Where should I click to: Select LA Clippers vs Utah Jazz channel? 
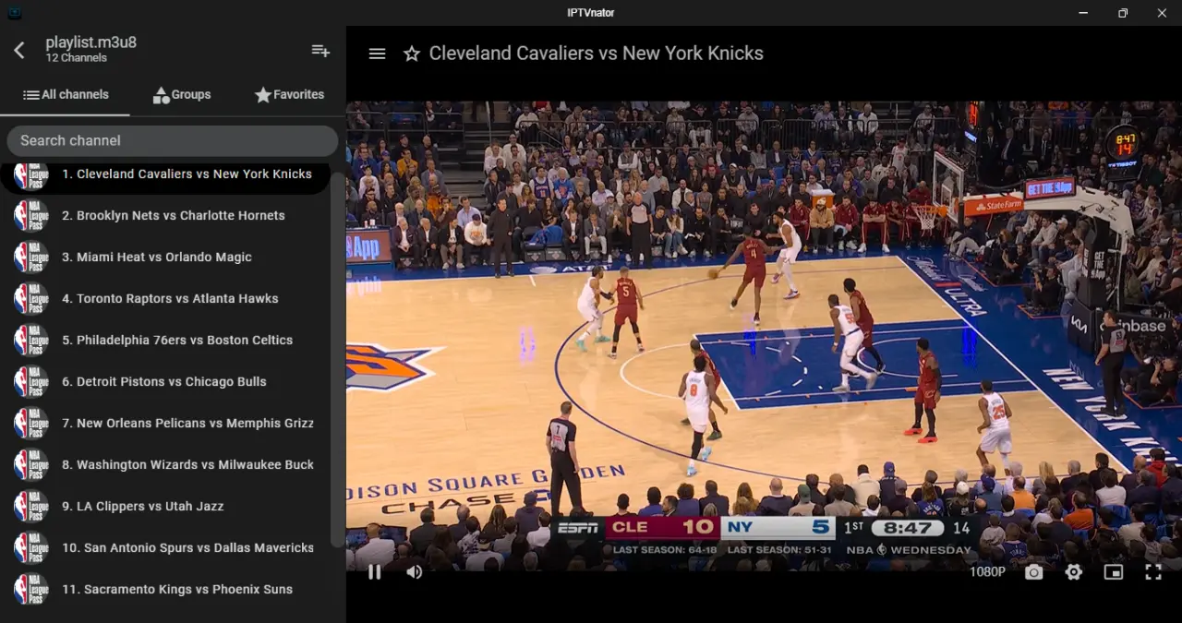click(x=165, y=506)
